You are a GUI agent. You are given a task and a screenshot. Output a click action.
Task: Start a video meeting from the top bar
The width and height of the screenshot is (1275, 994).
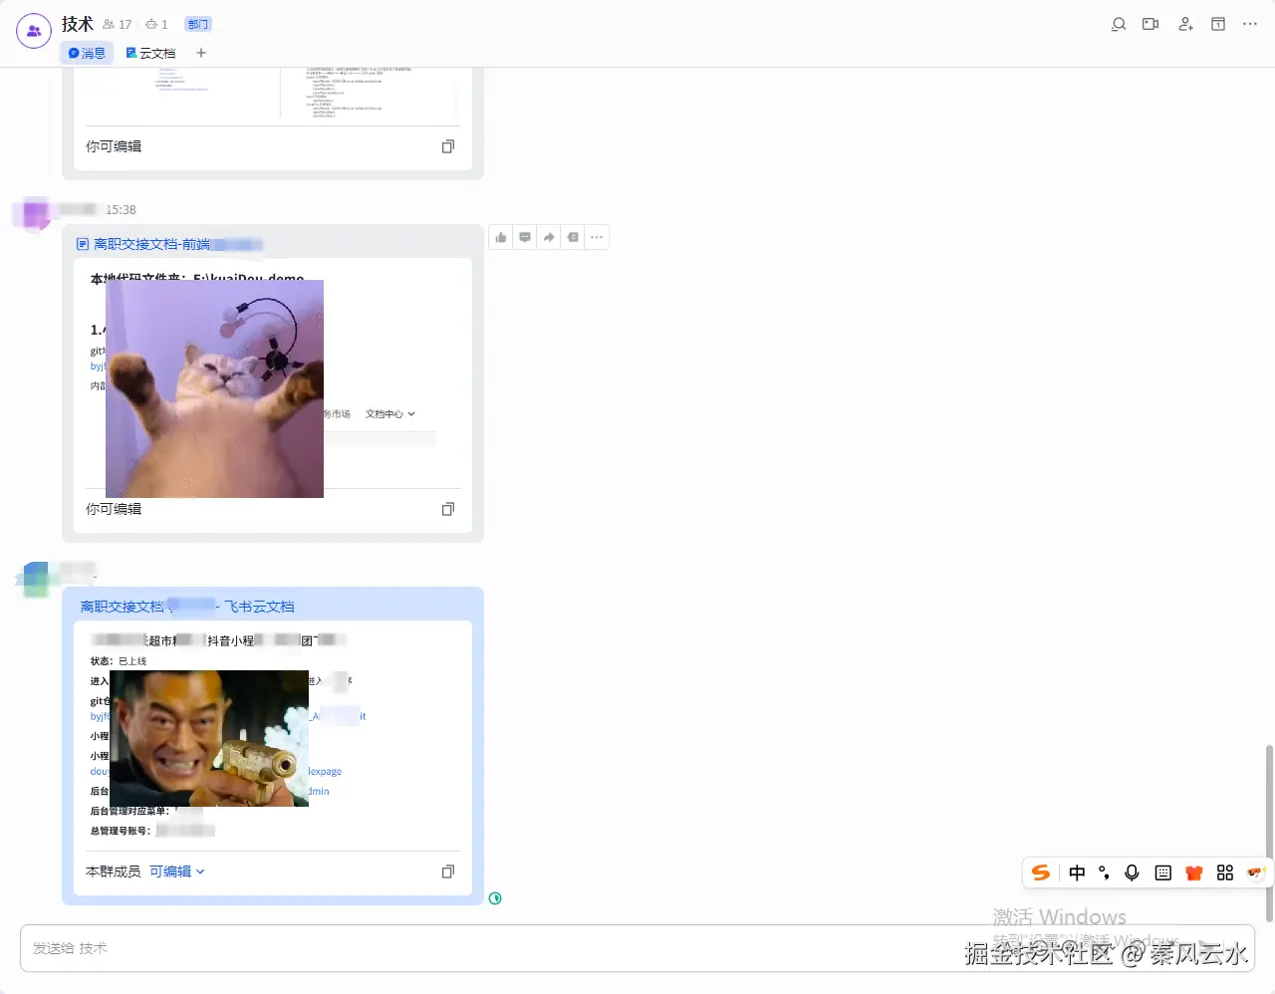pos(1150,24)
